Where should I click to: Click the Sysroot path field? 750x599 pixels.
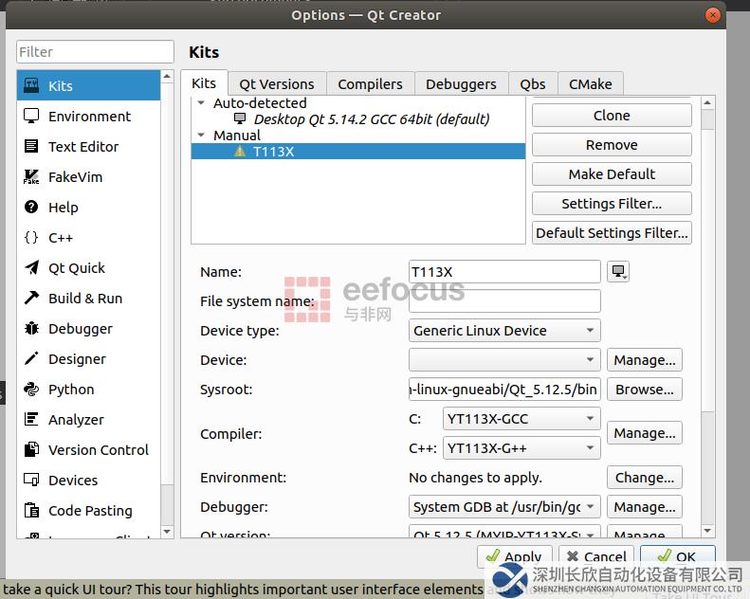[x=504, y=390]
